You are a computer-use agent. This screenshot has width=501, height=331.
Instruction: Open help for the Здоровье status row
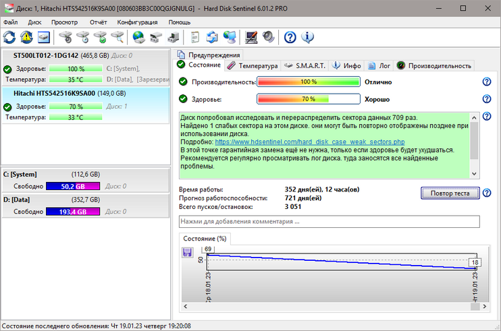(x=487, y=99)
